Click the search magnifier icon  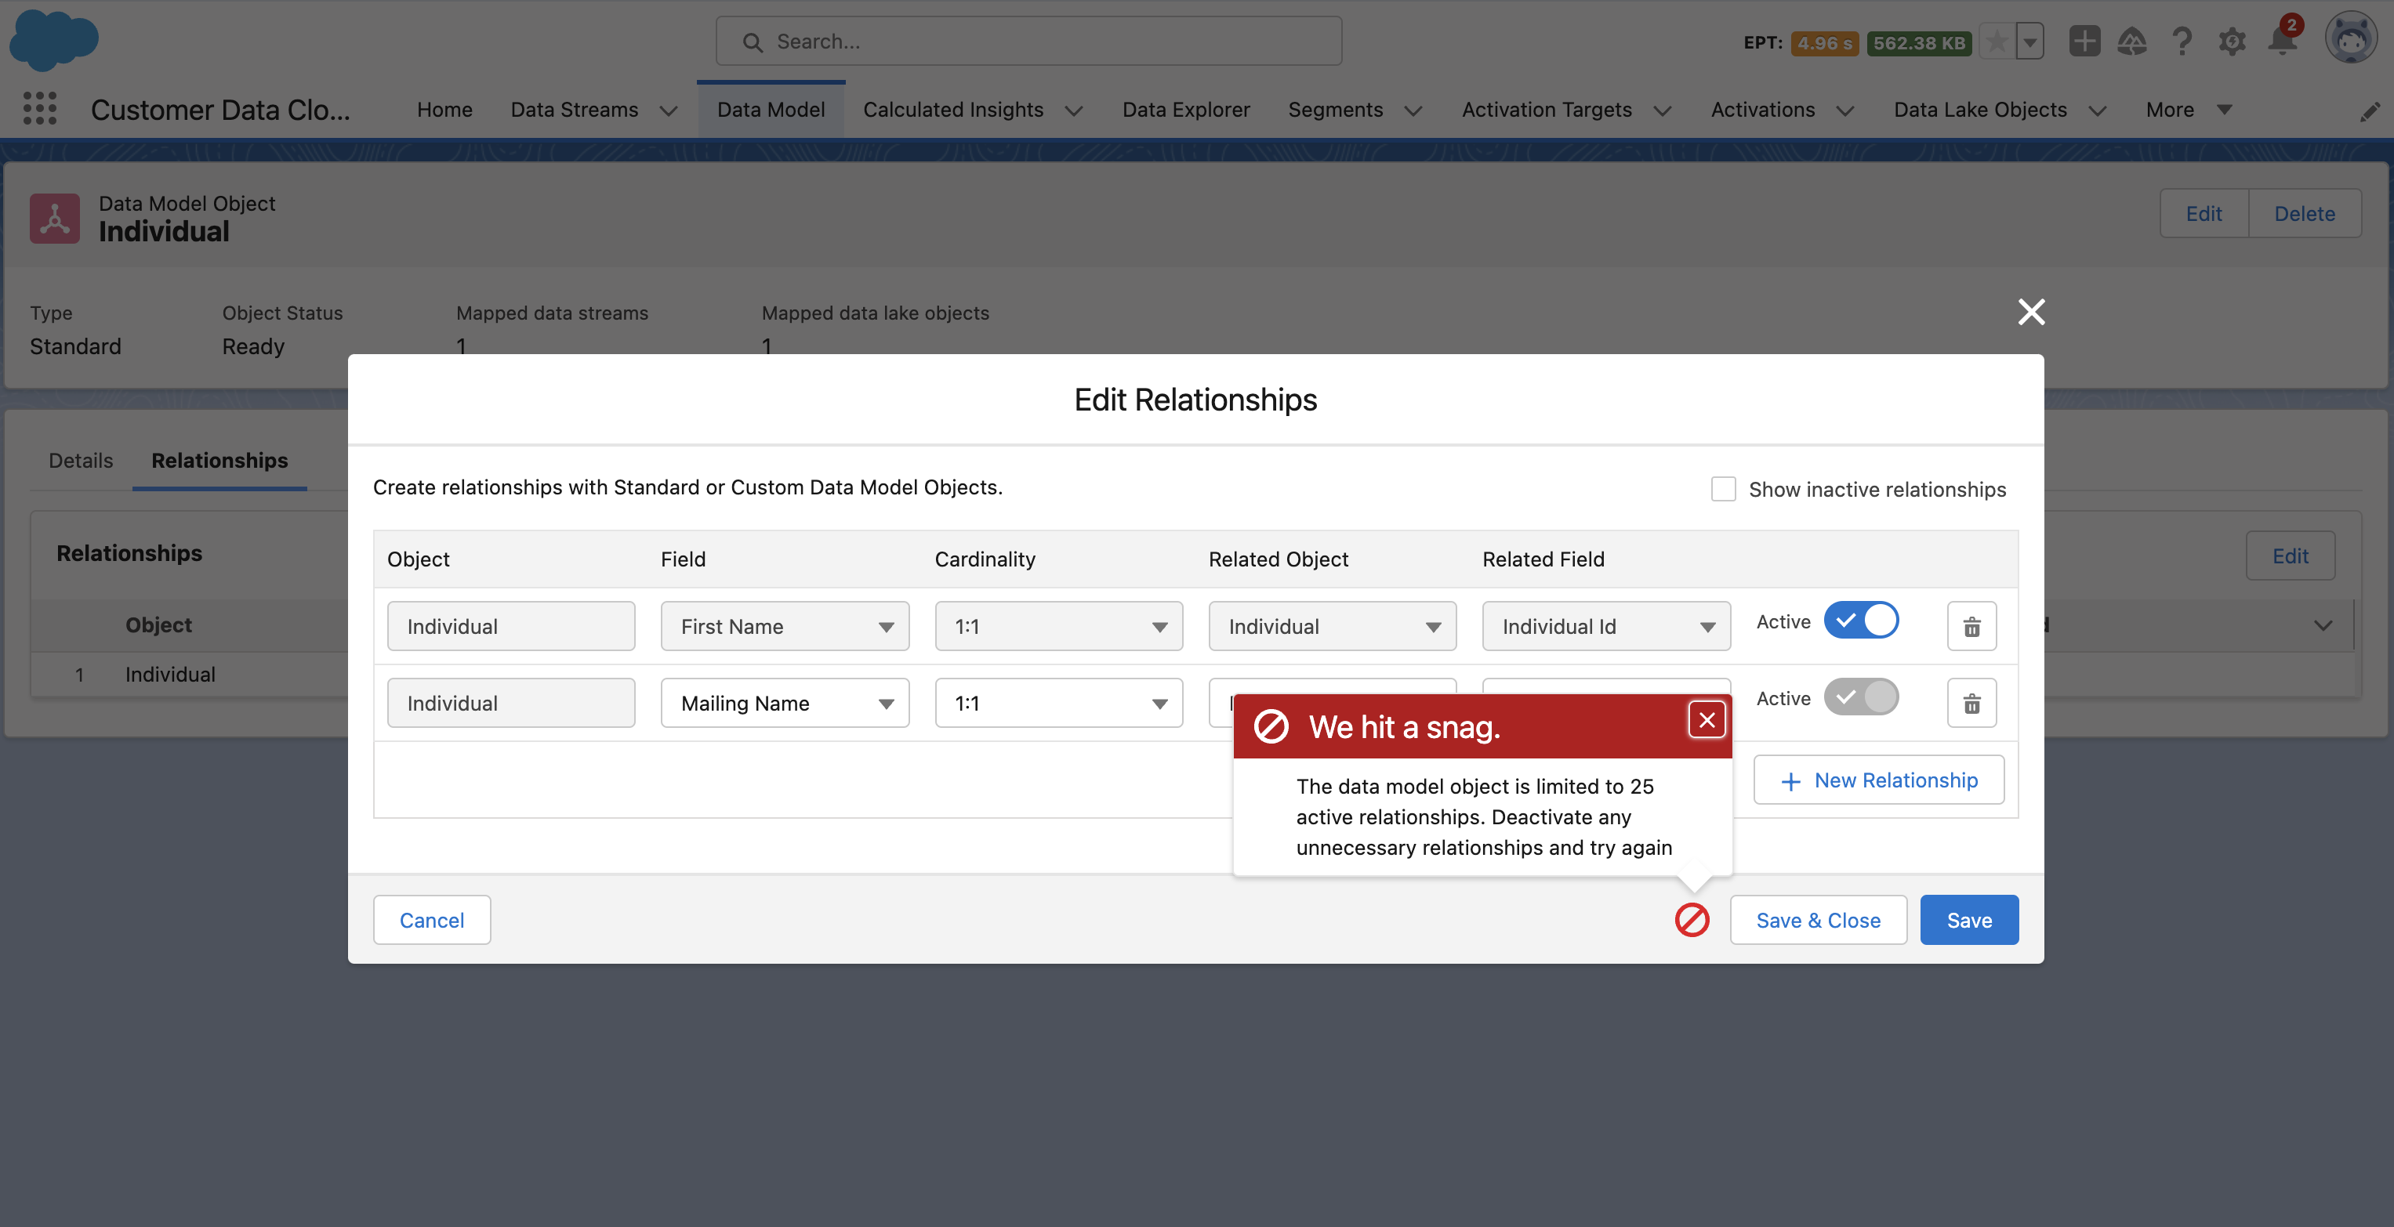click(x=753, y=42)
